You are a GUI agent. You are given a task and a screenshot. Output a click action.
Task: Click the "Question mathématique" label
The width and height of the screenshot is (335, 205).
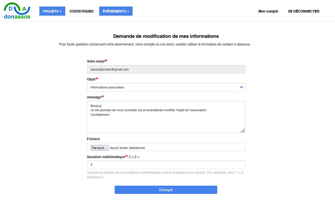[x=106, y=157]
